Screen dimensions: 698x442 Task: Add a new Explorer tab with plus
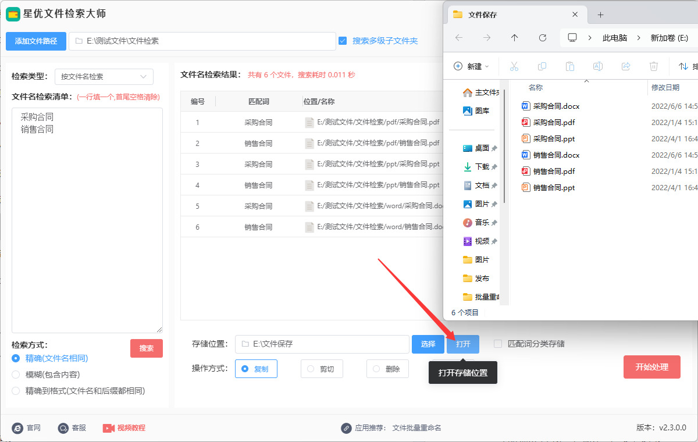[601, 15]
